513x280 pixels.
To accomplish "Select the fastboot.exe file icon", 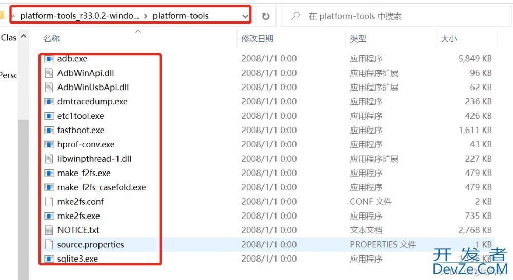I will 49,130.
